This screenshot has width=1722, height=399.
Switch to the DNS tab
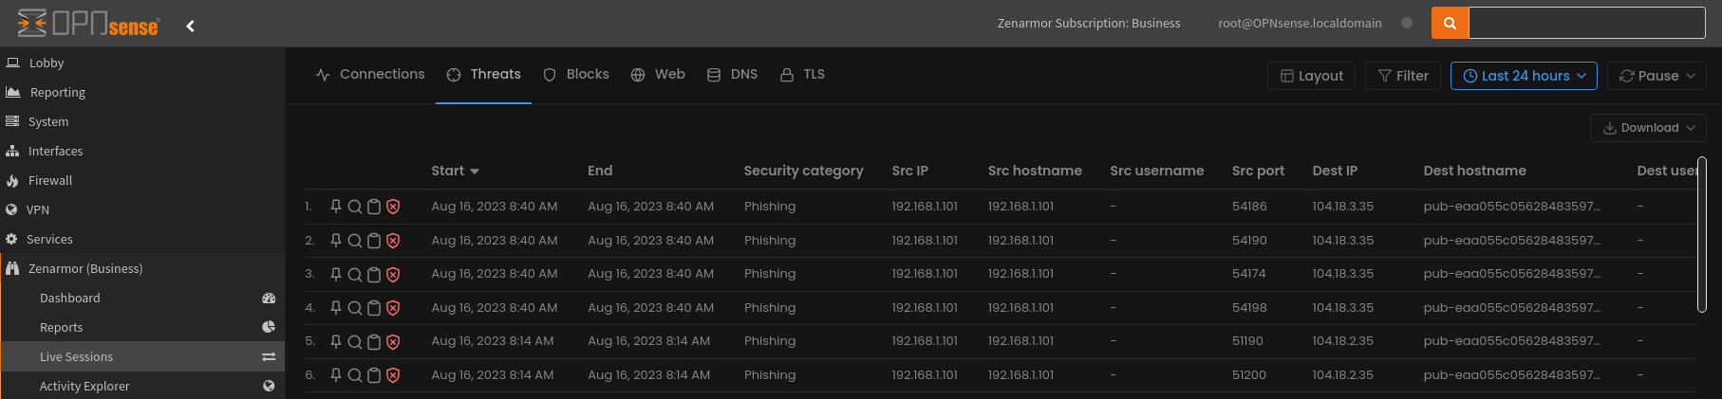[x=732, y=74]
